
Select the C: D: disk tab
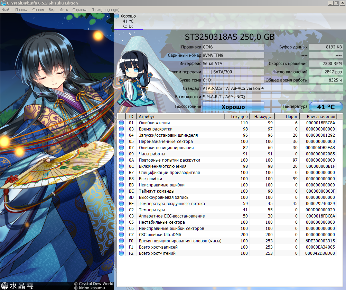pos(128,21)
